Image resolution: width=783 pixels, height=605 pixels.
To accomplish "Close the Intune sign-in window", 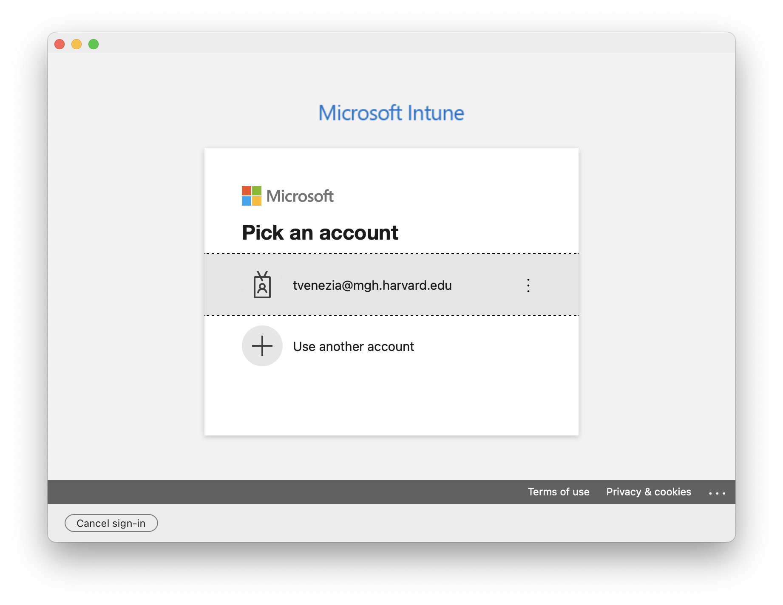I will [x=60, y=44].
